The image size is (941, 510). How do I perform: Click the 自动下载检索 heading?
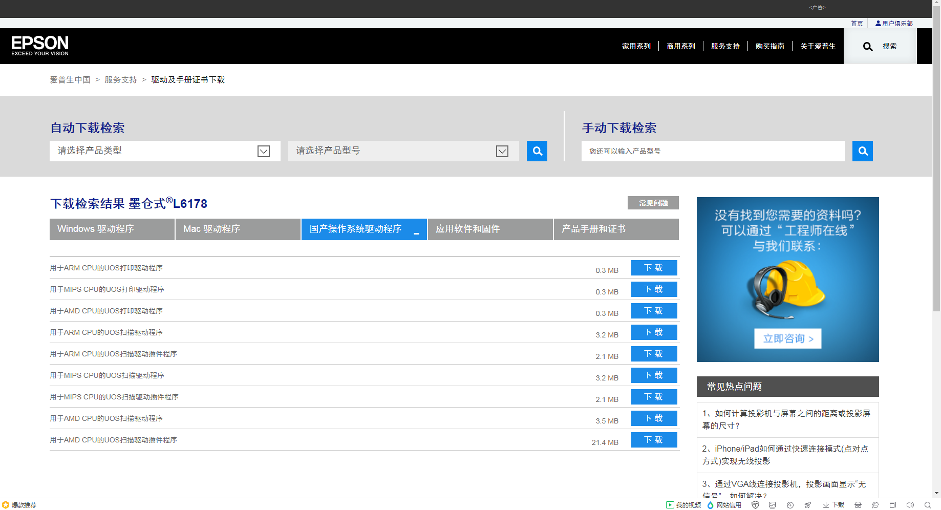click(x=88, y=128)
